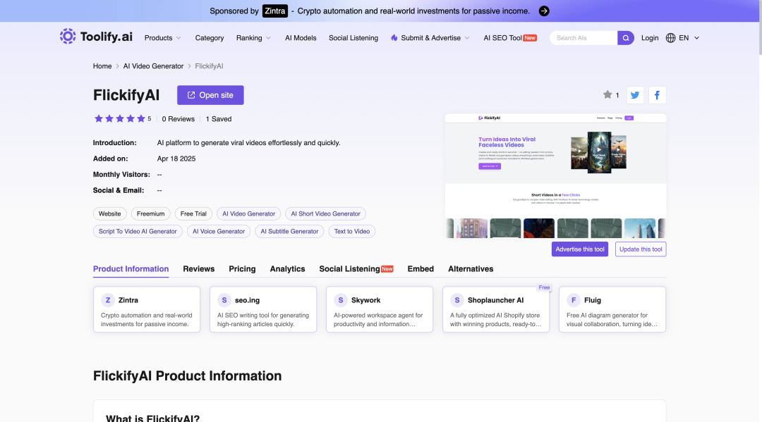The width and height of the screenshot is (762, 422).
Task: Open the FlickifyAI site preview thumbnail
Action: tap(555, 176)
